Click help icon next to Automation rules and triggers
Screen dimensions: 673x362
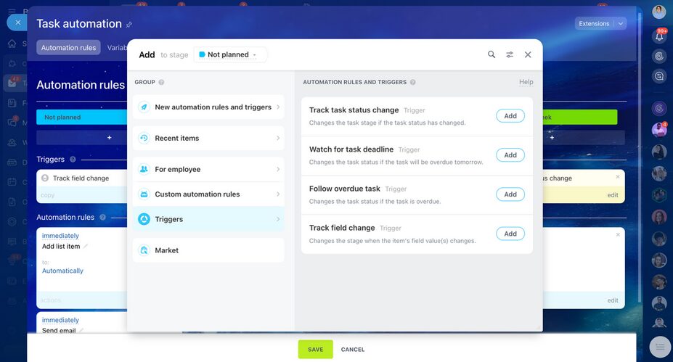(x=412, y=83)
